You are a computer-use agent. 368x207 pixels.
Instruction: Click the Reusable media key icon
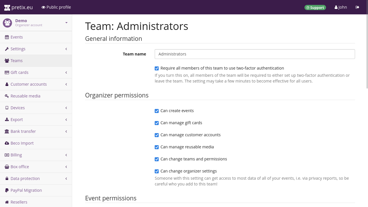point(7,96)
